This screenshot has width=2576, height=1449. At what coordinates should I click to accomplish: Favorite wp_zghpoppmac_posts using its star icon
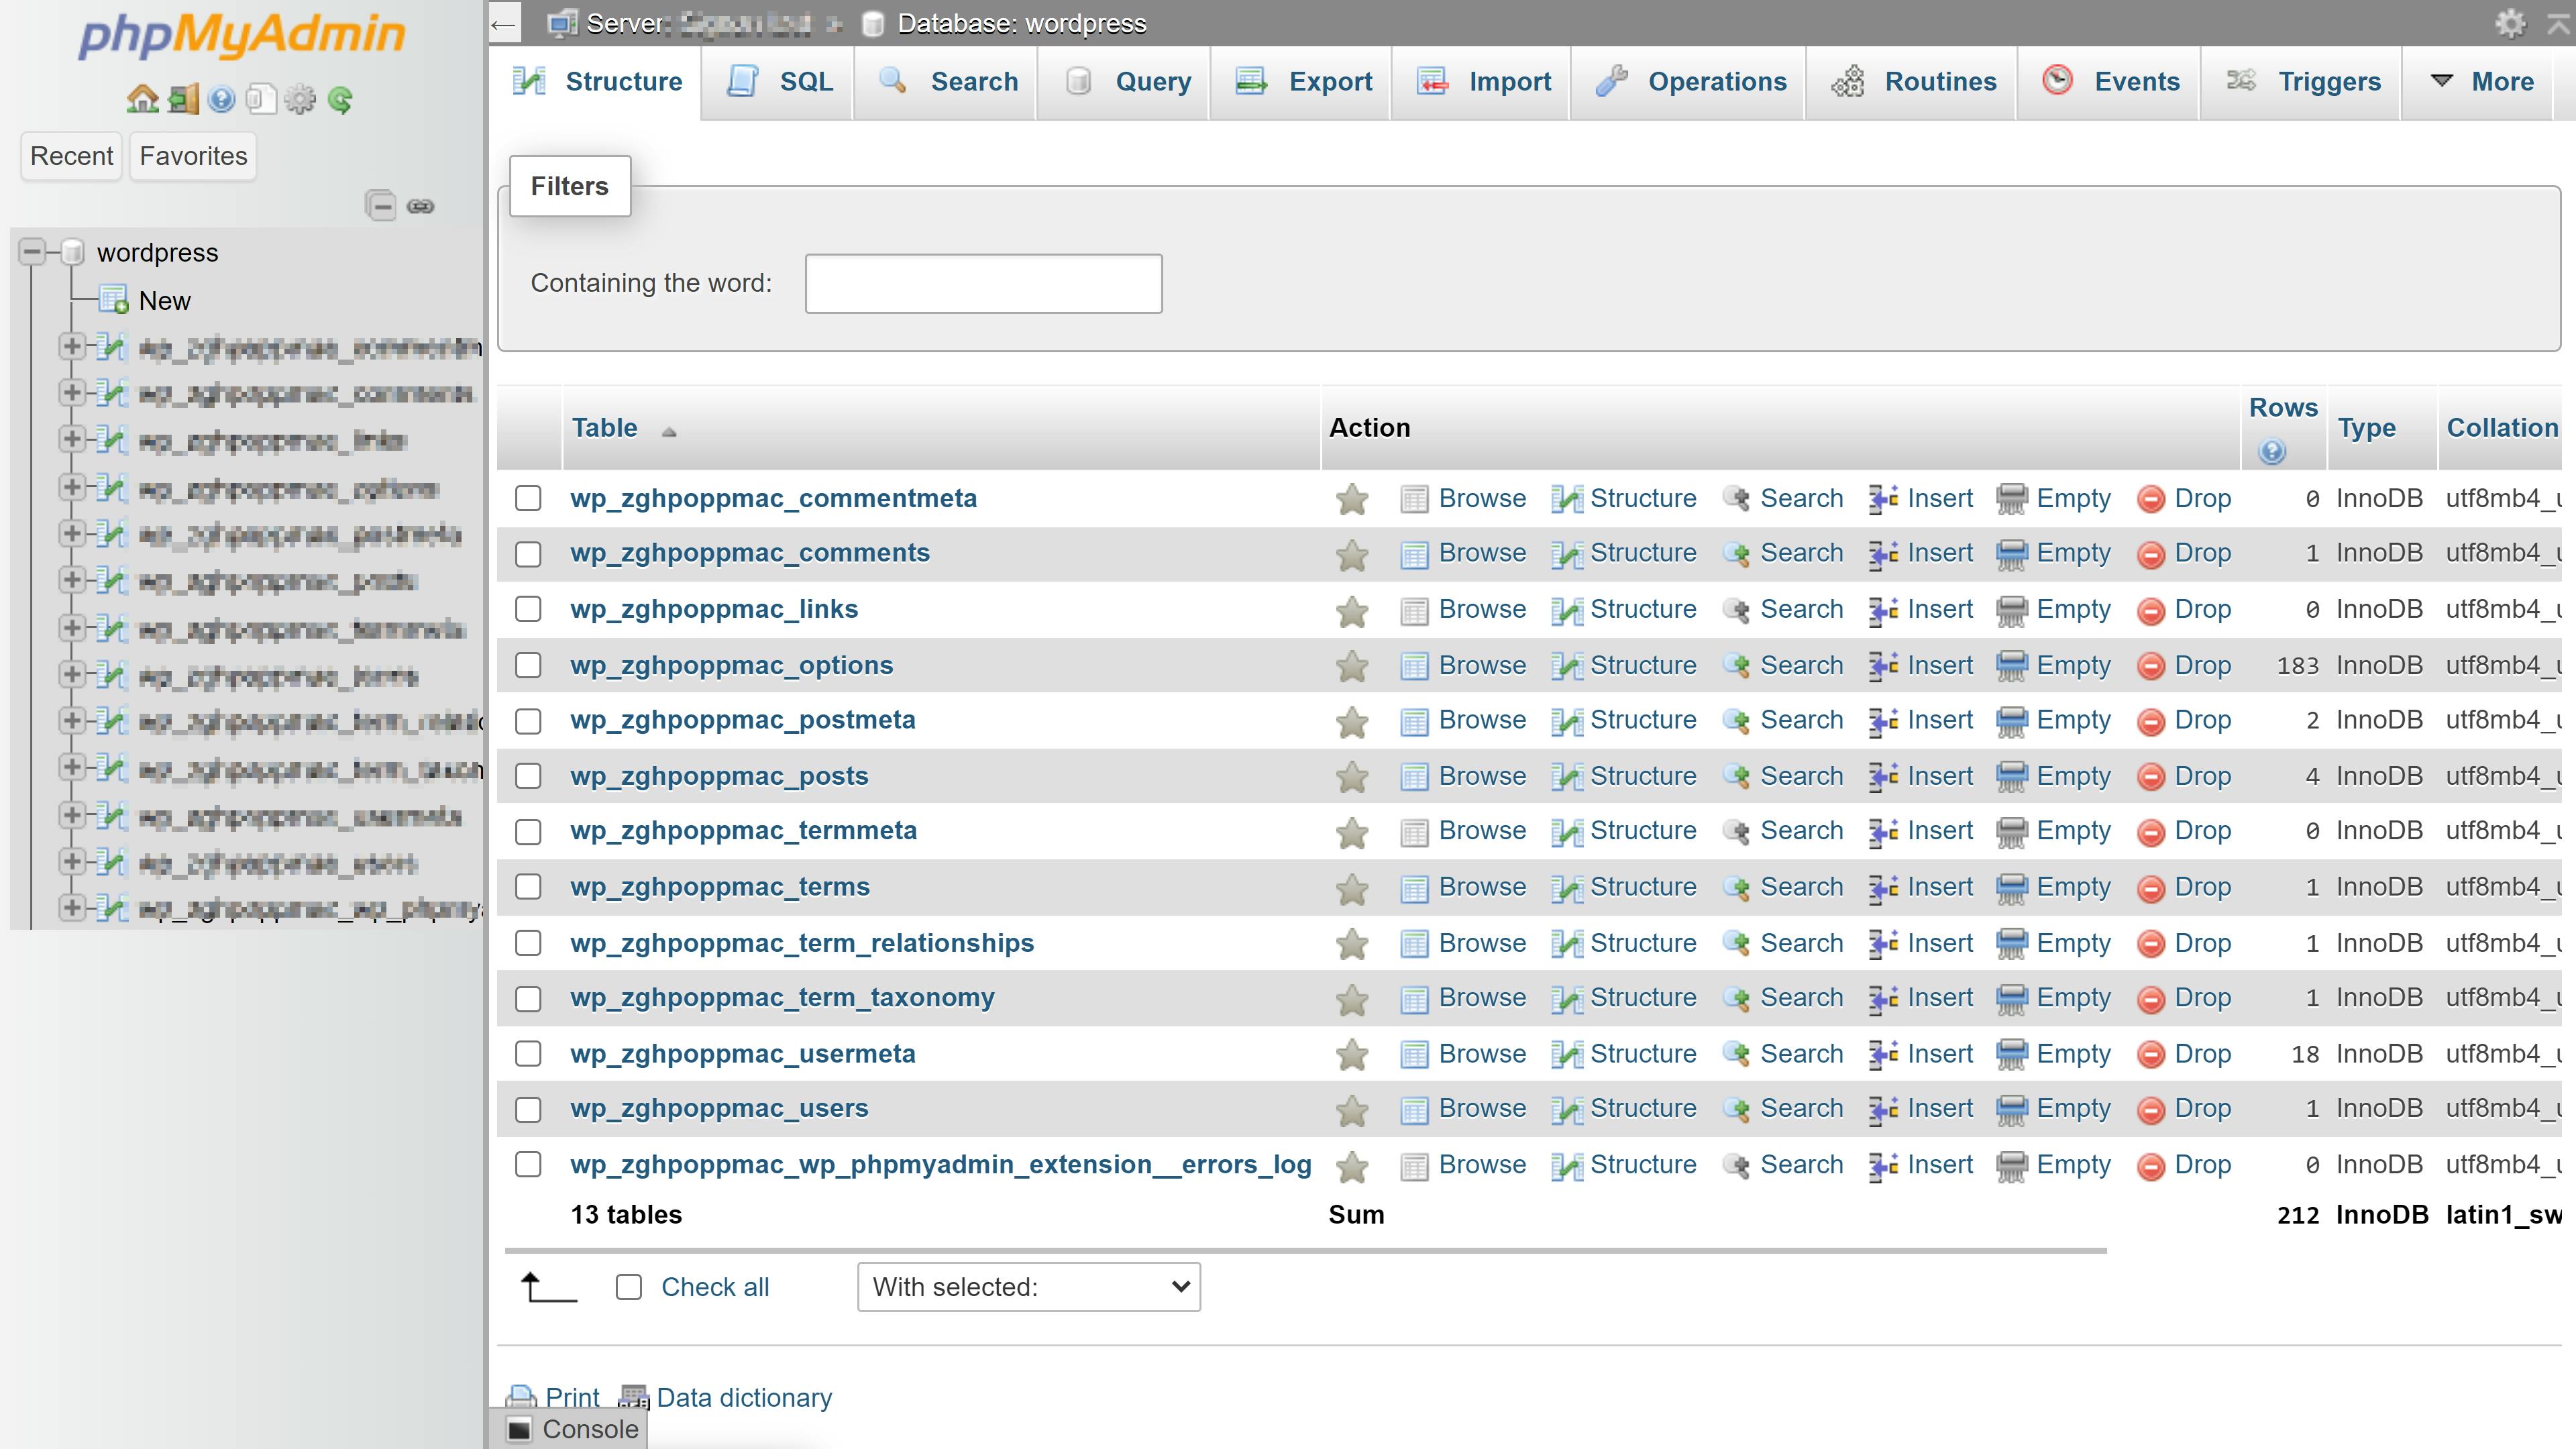pyautogui.click(x=1353, y=776)
